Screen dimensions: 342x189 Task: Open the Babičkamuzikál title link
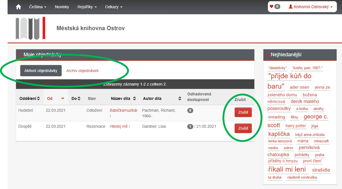click(x=123, y=111)
